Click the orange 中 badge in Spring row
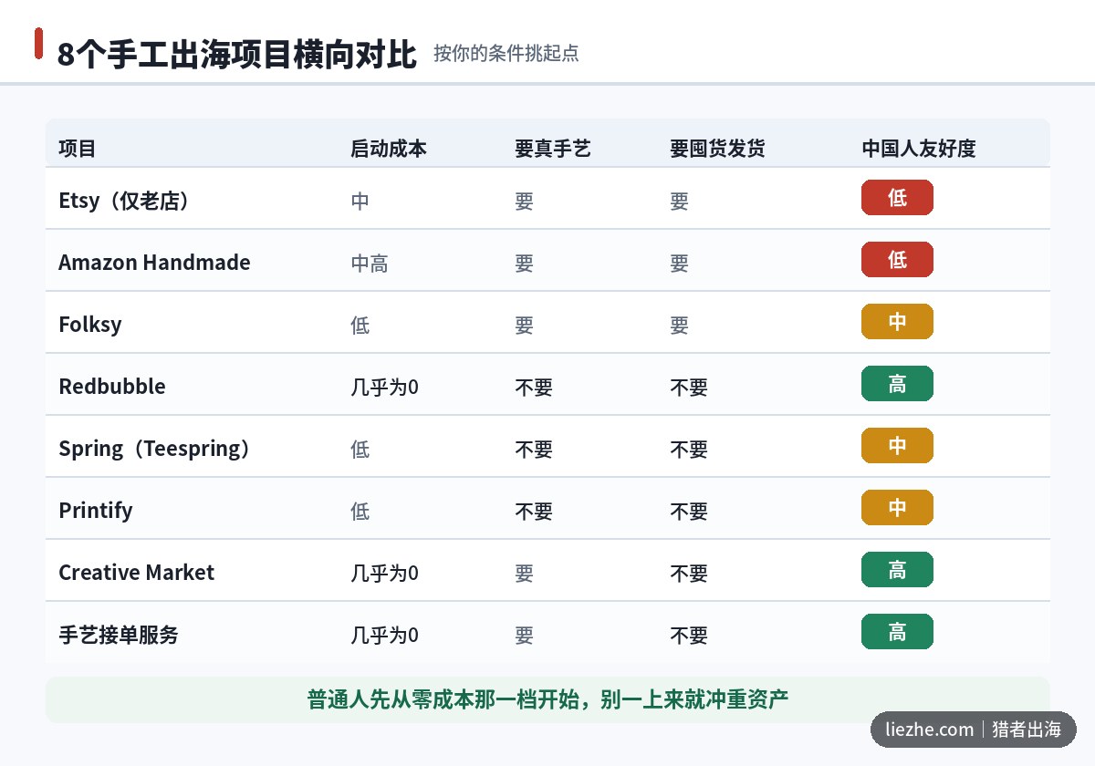This screenshot has width=1095, height=766. [897, 446]
